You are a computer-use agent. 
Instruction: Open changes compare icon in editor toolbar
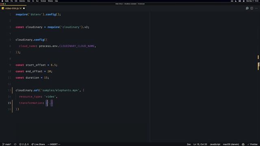[x=247, y=8]
